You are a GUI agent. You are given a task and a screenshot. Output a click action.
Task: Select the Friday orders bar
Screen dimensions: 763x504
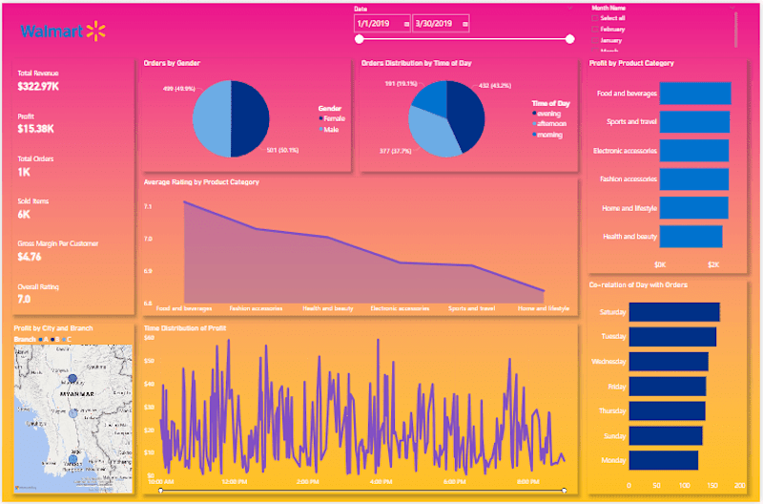[668, 387]
